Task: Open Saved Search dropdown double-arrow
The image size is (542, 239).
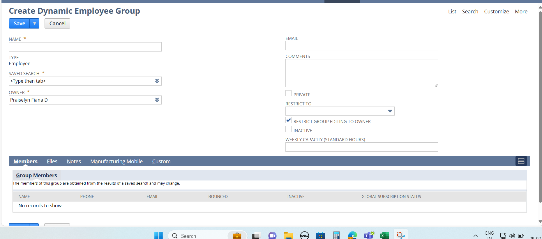Action: tap(157, 81)
